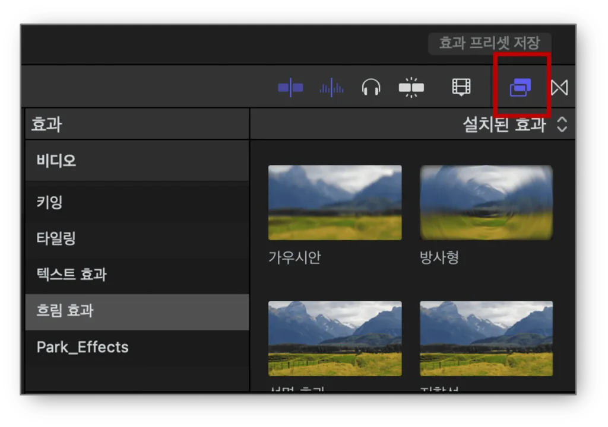
Task: Toggle the snapping icon in the toolbar
Action: click(x=290, y=88)
